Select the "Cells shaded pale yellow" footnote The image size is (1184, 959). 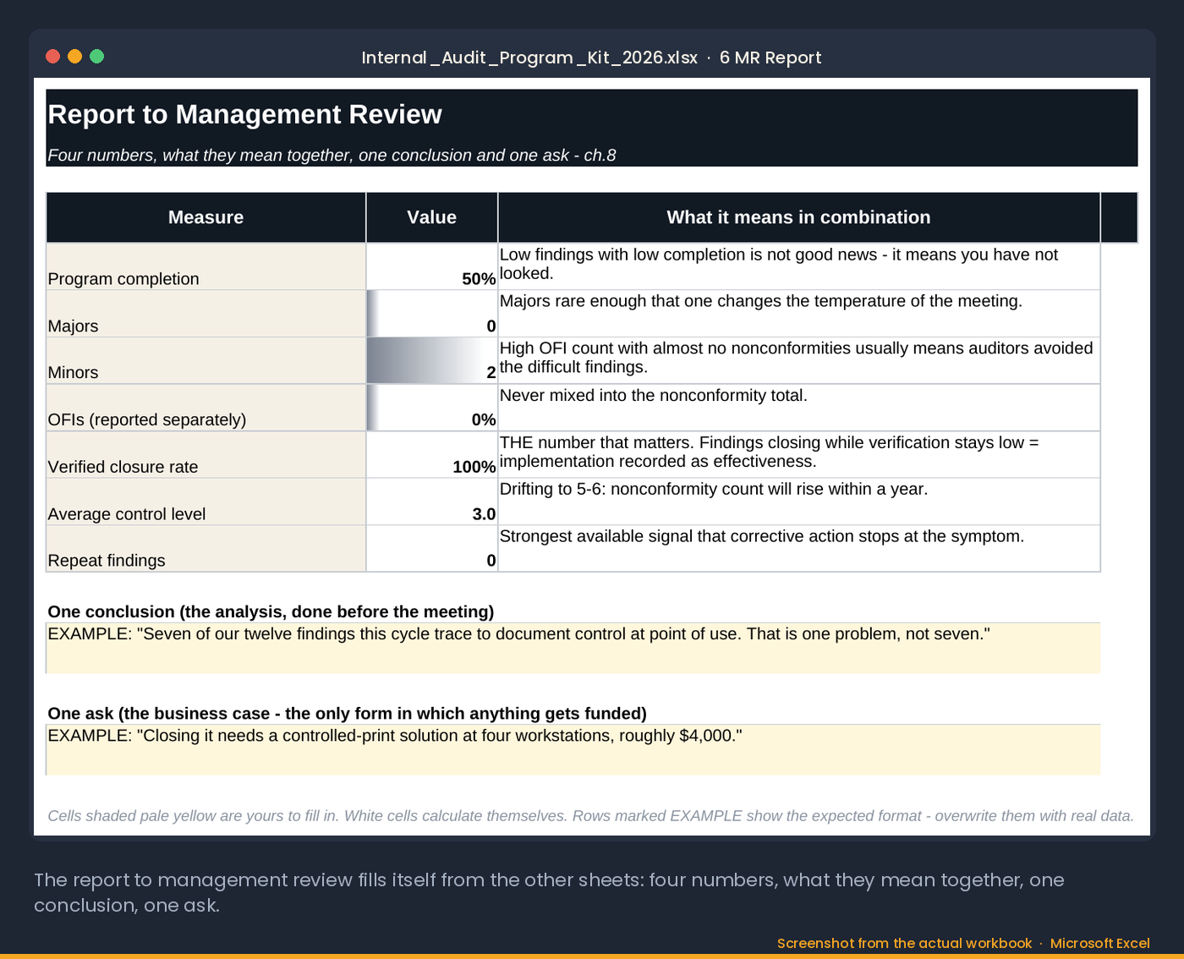pyautogui.click(x=590, y=816)
